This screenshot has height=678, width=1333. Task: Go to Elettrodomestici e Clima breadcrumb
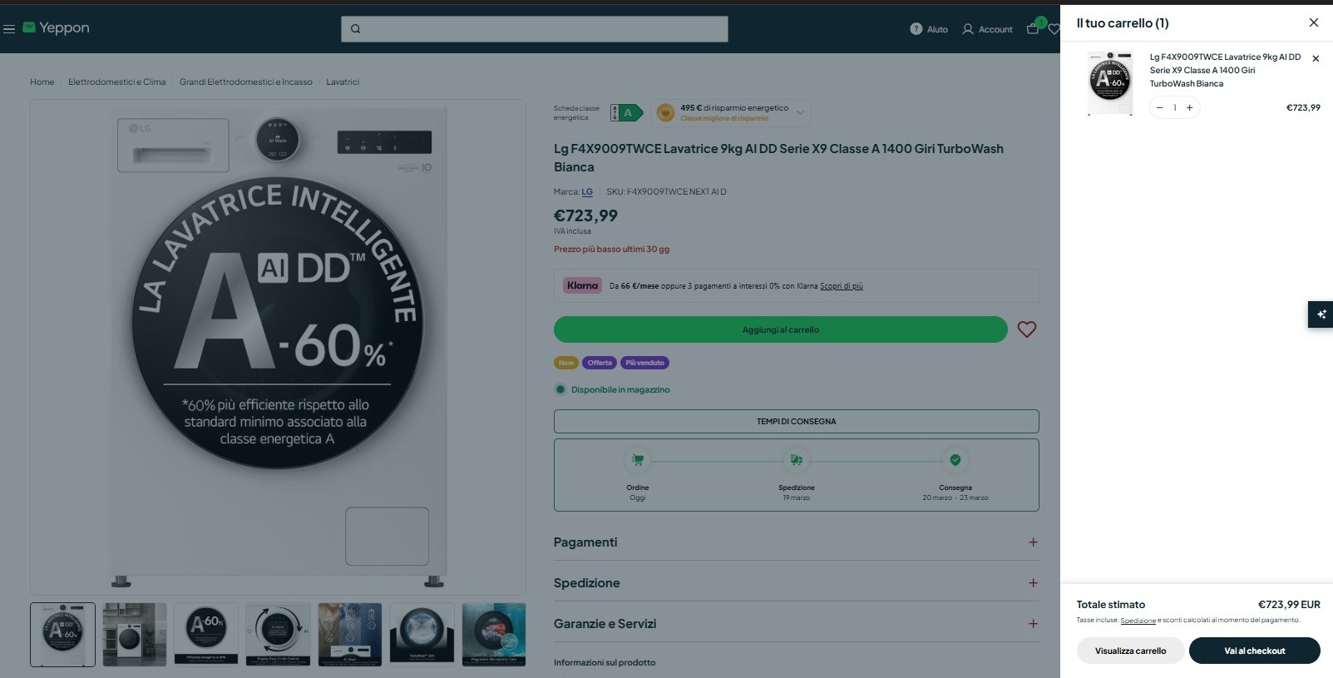(x=116, y=82)
